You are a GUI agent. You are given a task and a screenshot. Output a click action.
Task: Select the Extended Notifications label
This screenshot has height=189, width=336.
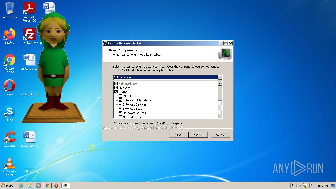(x=137, y=100)
